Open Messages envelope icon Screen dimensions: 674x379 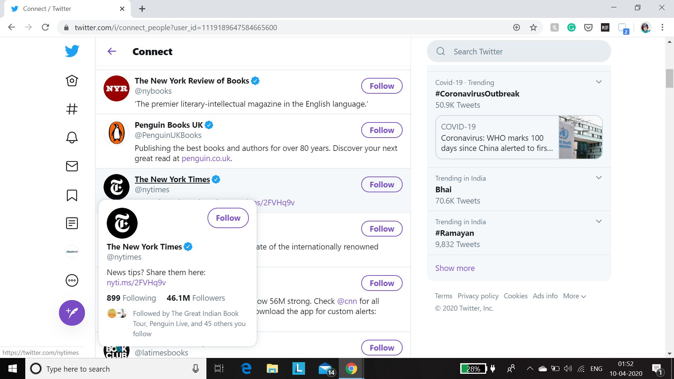[x=72, y=166]
